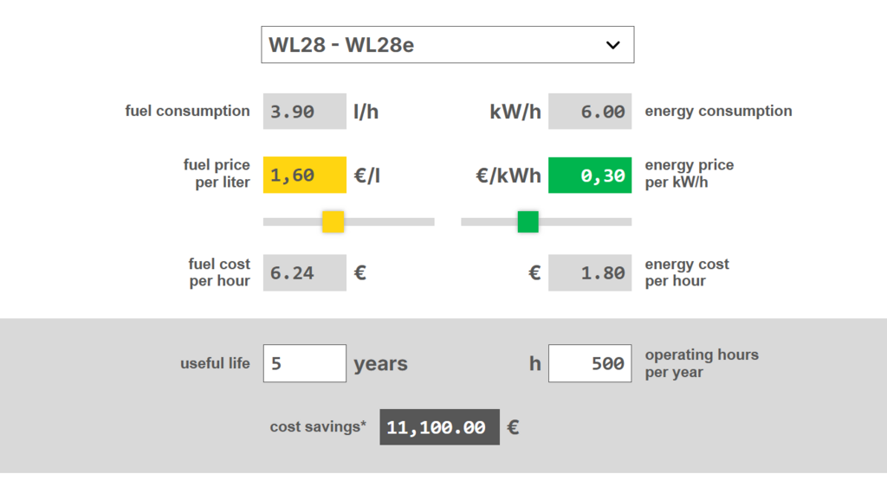887x499 pixels.
Task: Click the green energy price field showing 0,30
Action: (x=590, y=175)
